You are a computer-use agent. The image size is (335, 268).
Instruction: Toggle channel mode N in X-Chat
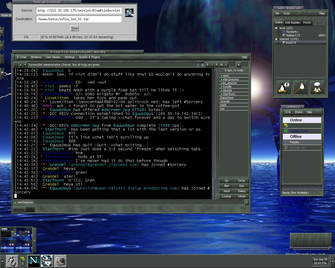(x=203, y=65)
